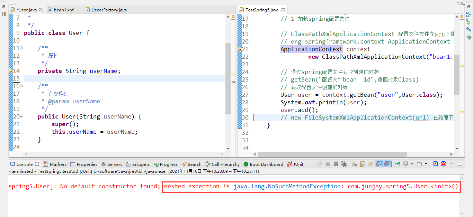
Task: Switch to the Call Hierarchy tab
Action: (x=222, y=164)
